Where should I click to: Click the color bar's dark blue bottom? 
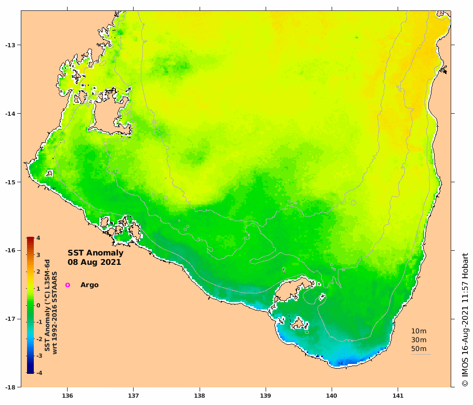point(30,371)
